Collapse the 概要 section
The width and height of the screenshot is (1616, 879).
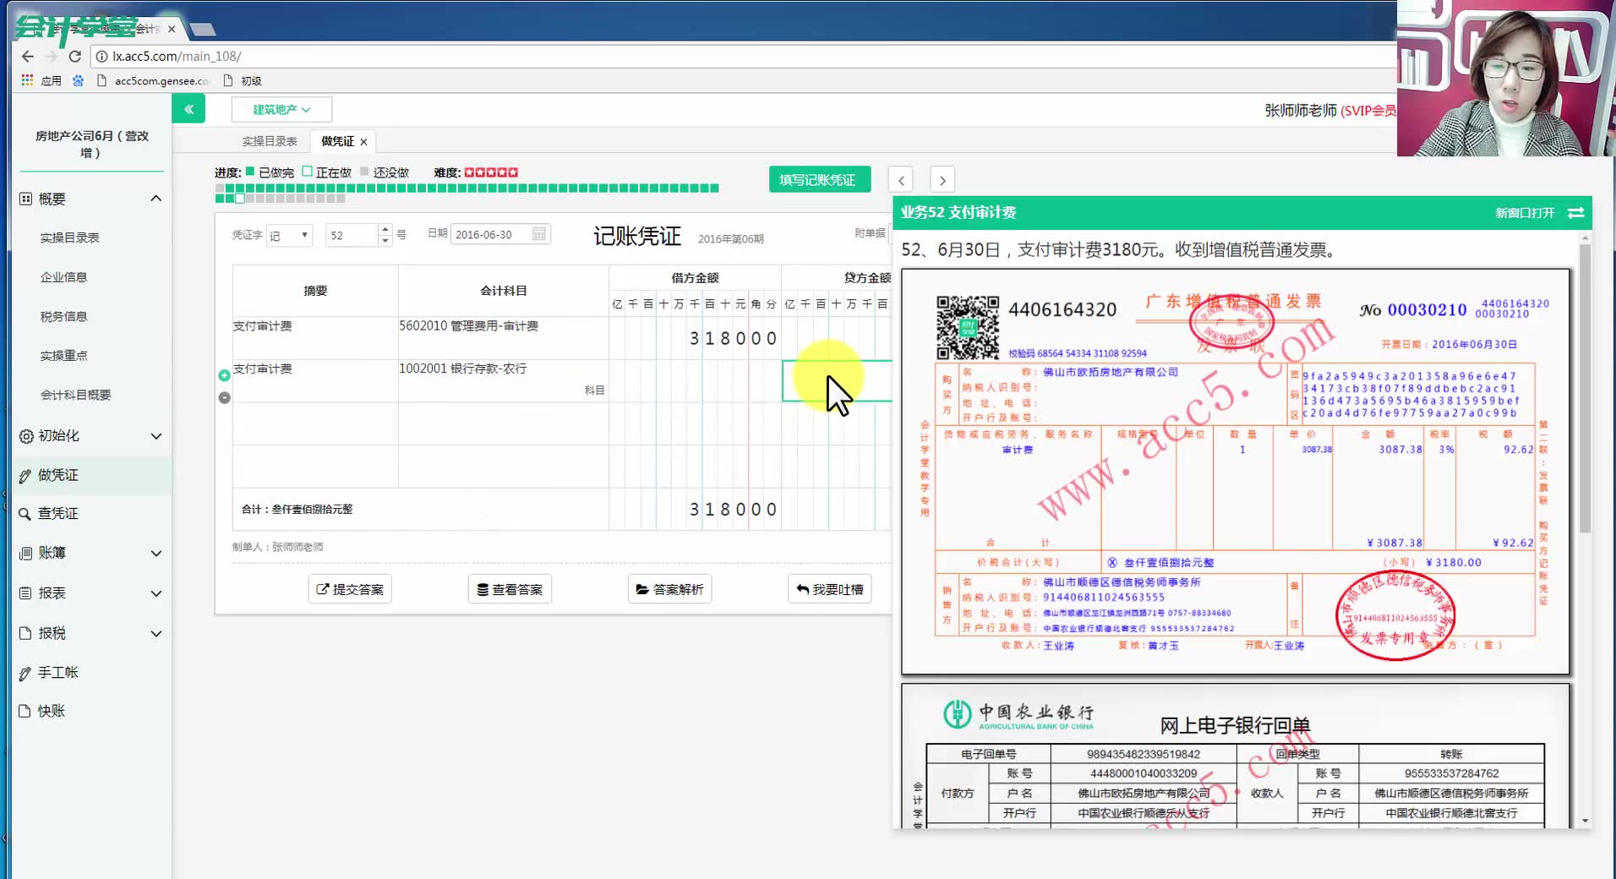[x=156, y=198]
